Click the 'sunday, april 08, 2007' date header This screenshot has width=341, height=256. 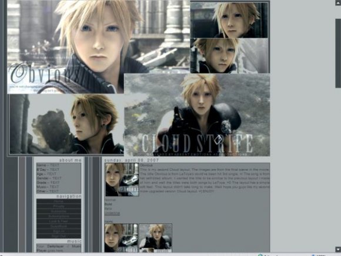click(x=132, y=160)
